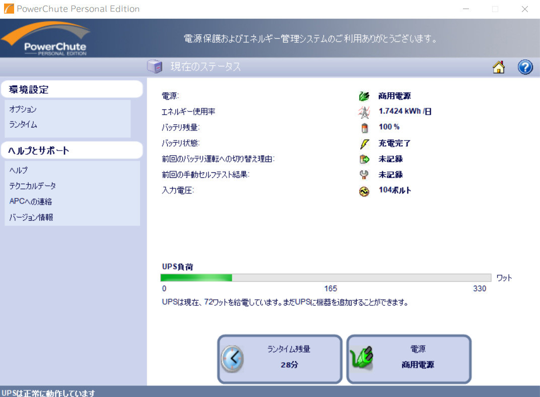
Task: Click the 前回のバッテリ運転への切り替え理由: label
Action: coord(218,159)
